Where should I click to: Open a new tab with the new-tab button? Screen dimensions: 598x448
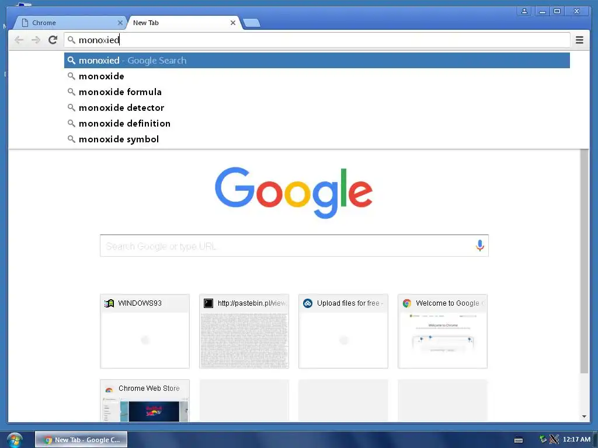252,23
